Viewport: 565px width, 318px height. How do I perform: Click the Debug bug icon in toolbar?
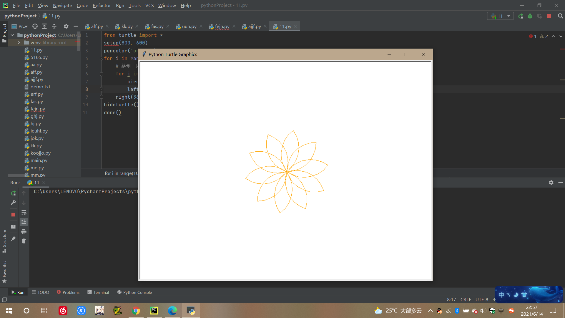pyautogui.click(x=530, y=16)
